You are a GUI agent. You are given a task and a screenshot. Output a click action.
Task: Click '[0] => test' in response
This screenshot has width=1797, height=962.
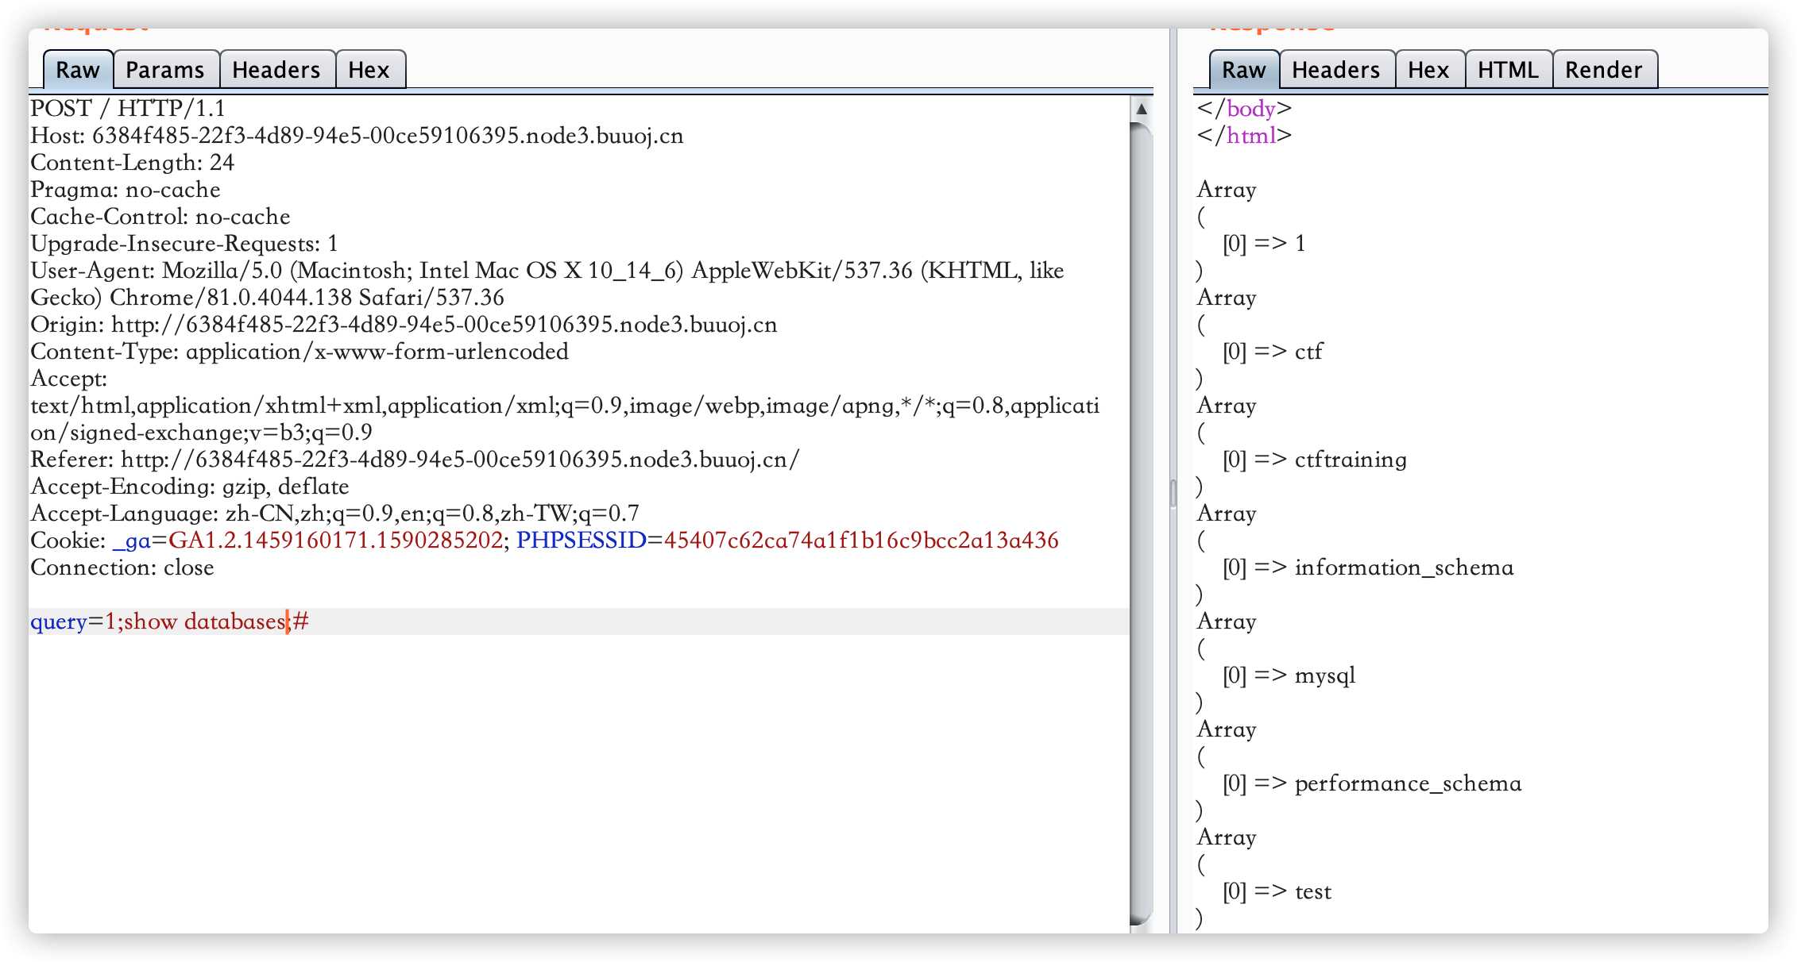click(1277, 891)
